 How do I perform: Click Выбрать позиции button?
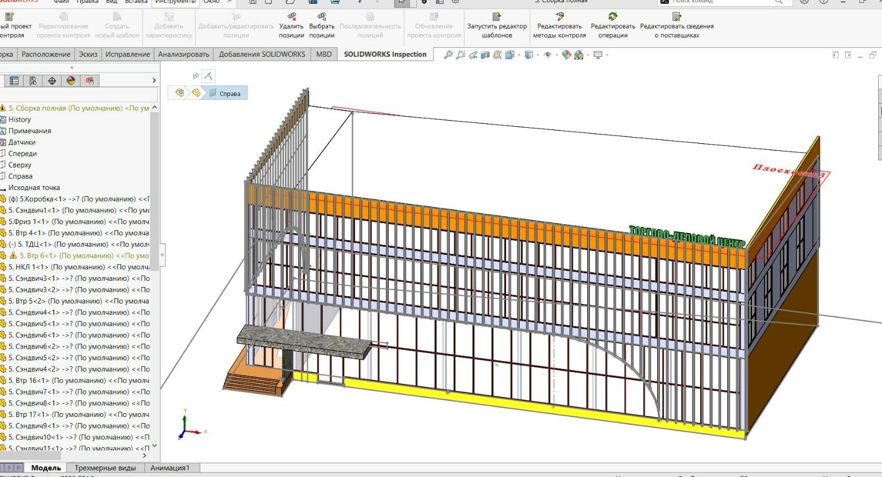322,26
